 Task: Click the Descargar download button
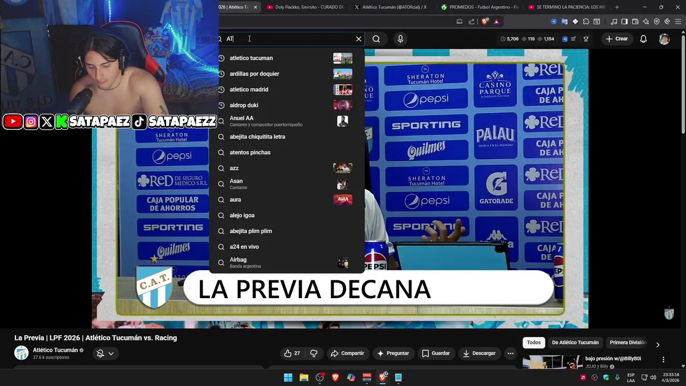pos(479,353)
